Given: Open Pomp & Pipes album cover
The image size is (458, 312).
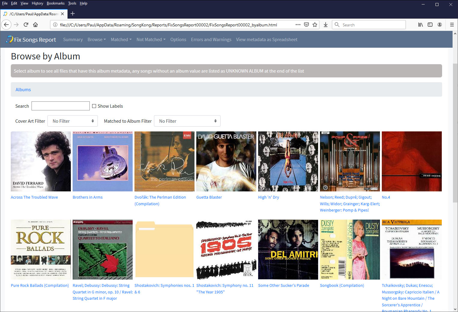Looking at the screenshot, I should 350,161.
